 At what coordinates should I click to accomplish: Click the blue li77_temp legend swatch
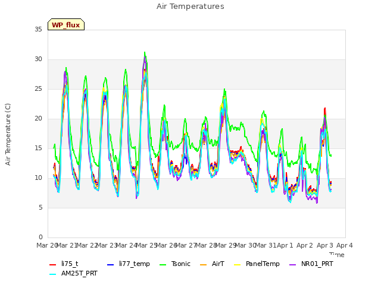110,265
